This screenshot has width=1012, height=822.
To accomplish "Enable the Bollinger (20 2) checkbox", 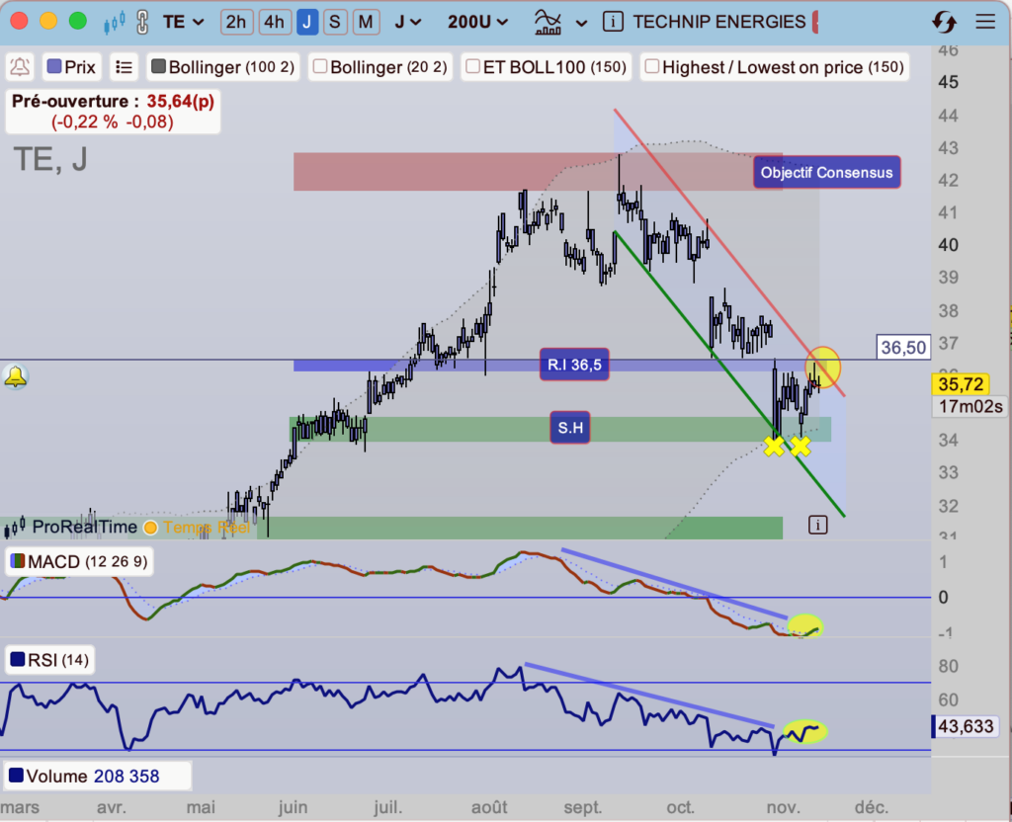I will (x=319, y=66).
